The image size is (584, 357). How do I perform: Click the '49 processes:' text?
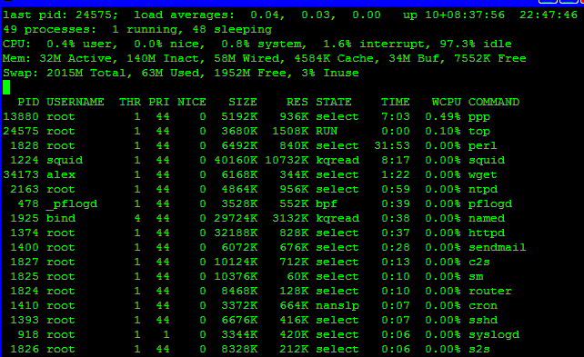pyautogui.click(x=49, y=29)
